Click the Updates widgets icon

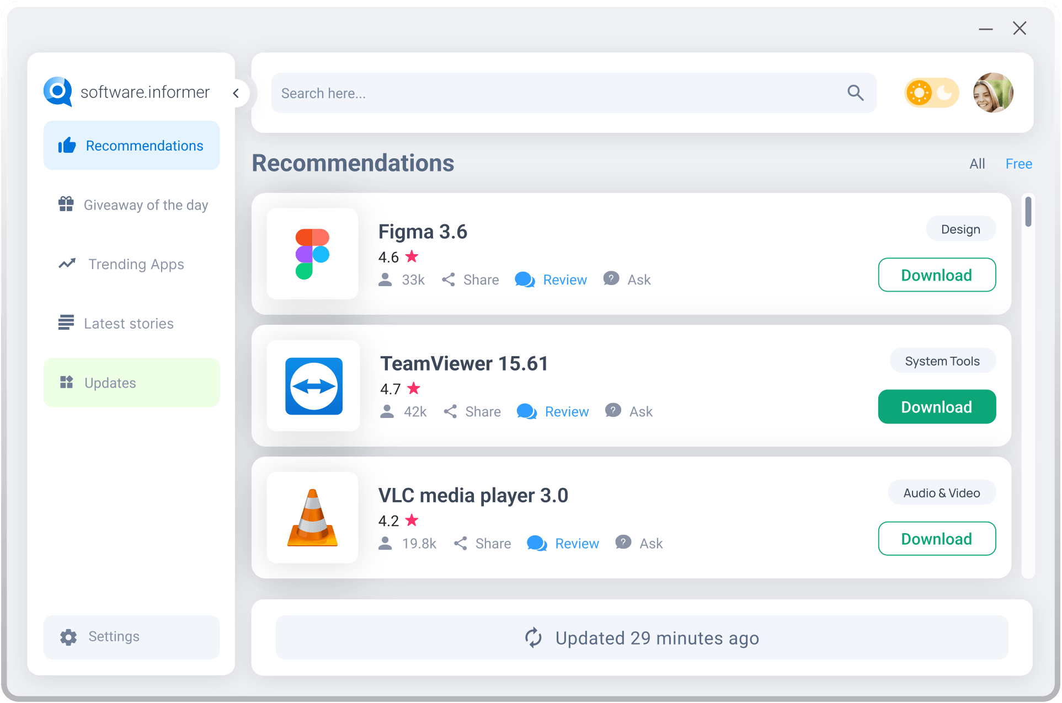[66, 382]
